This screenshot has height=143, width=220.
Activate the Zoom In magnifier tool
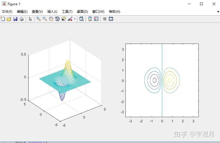[38, 19]
